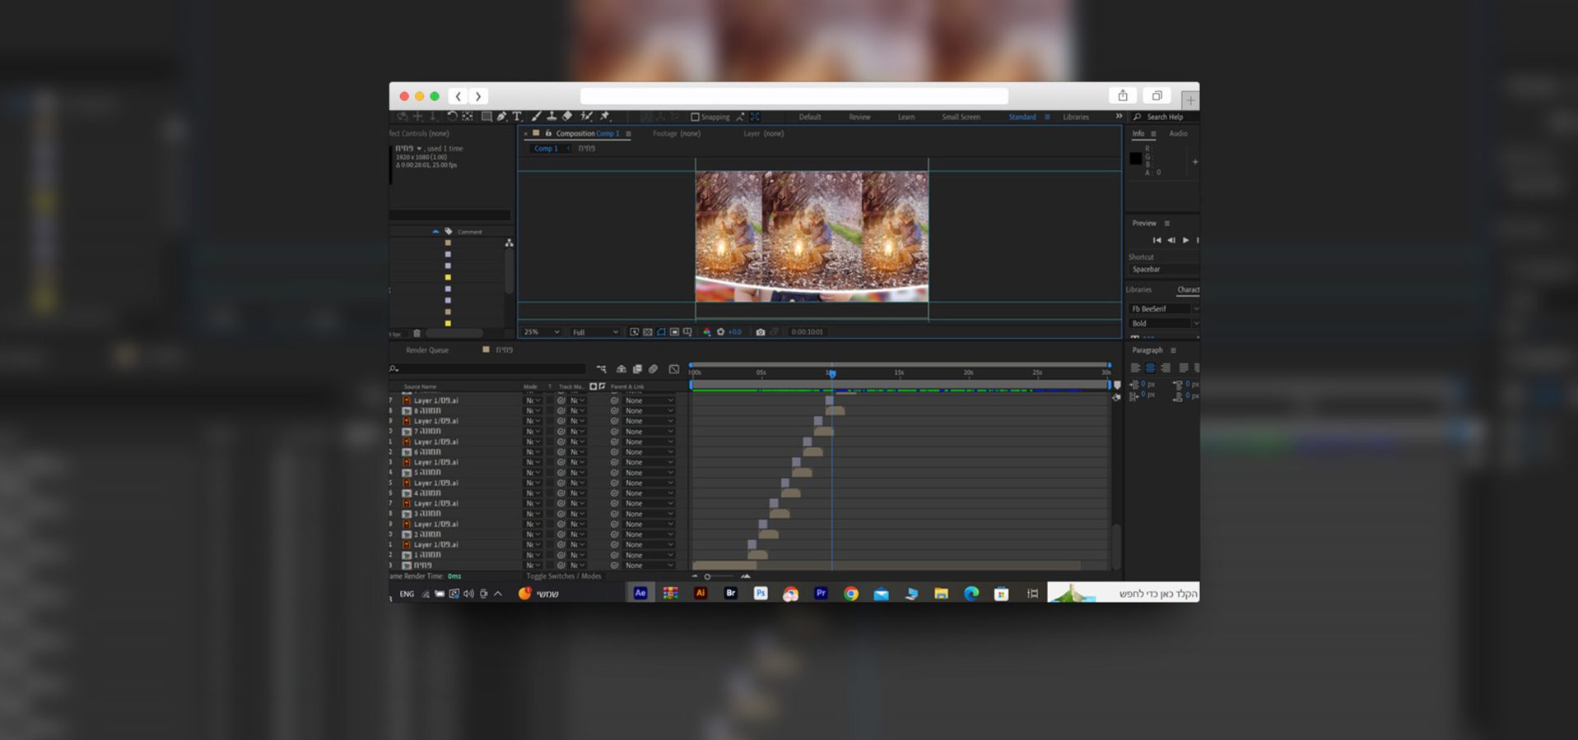Screen dimensions: 1578x740
Task: Select the Clone Stamp tool
Action: tap(552, 117)
